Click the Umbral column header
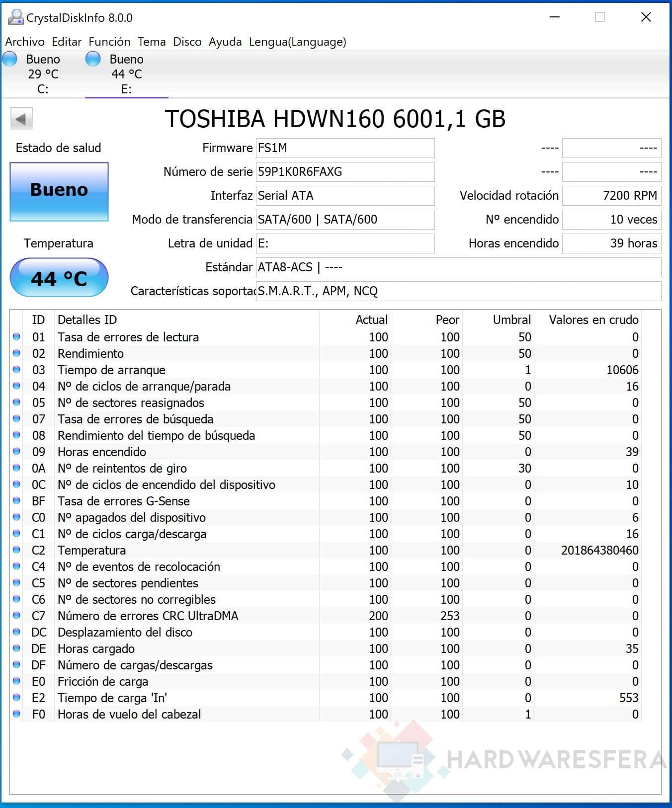This screenshot has height=808, width=672. click(x=498, y=320)
